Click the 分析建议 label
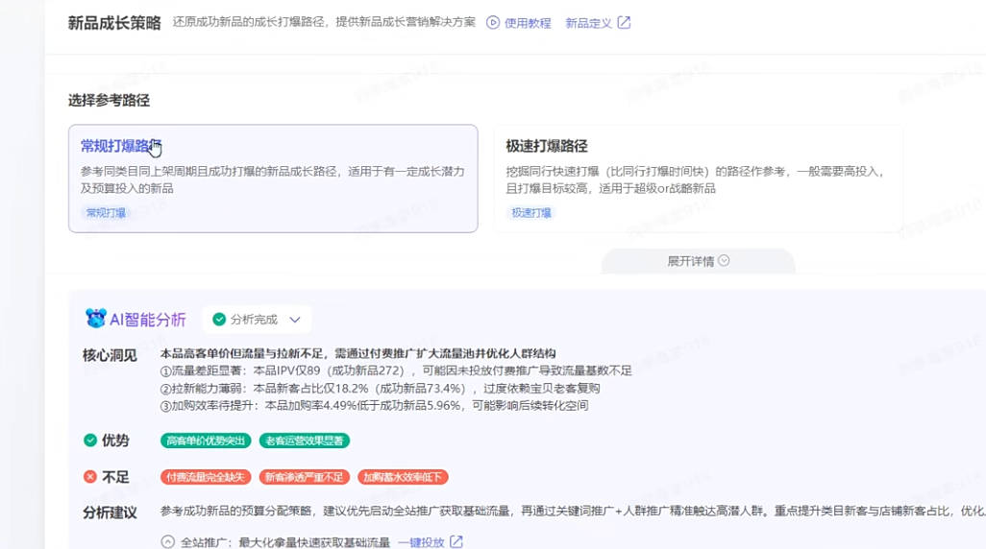 (110, 513)
